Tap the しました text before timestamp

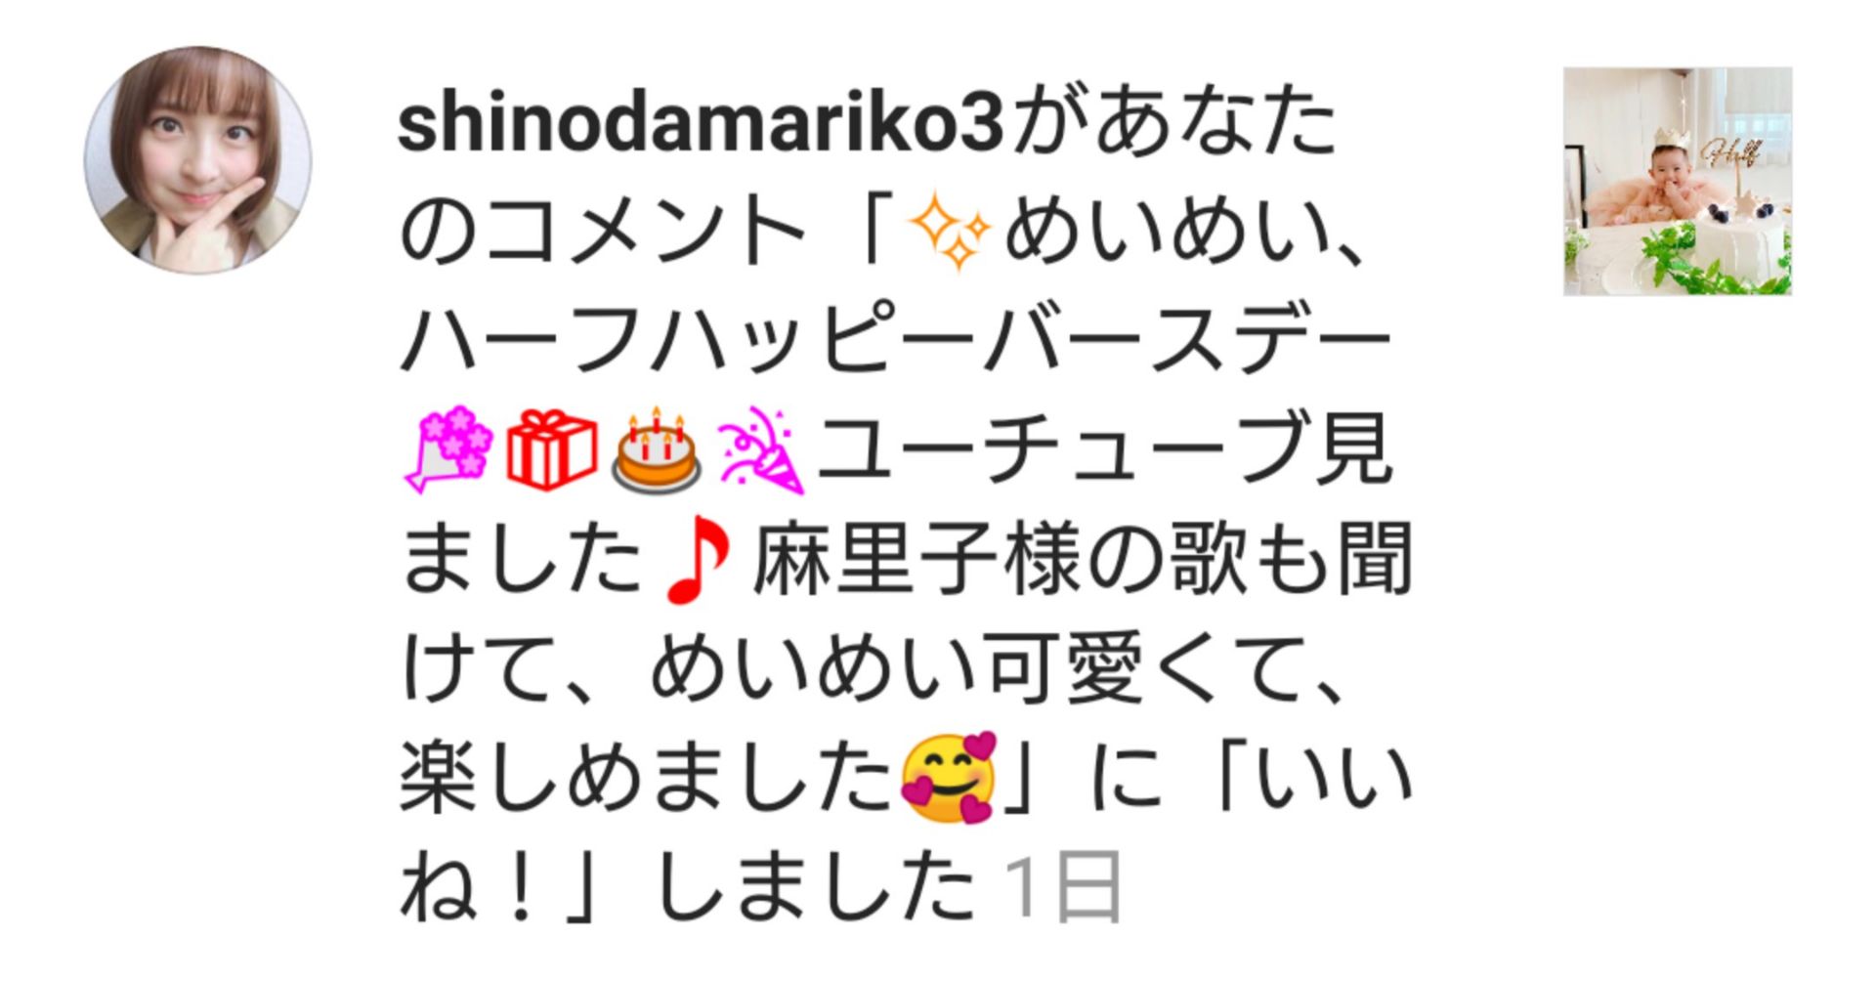(x=819, y=887)
